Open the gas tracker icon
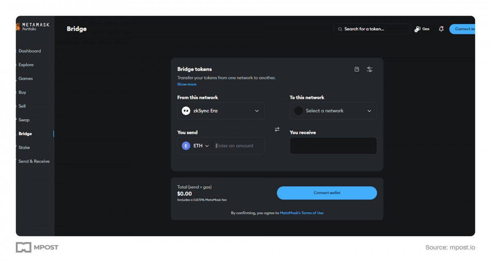Viewport: 491px width, 262px height. coord(417,29)
